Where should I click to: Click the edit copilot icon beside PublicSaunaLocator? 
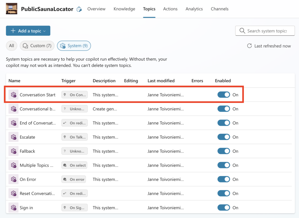[x=79, y=9]
